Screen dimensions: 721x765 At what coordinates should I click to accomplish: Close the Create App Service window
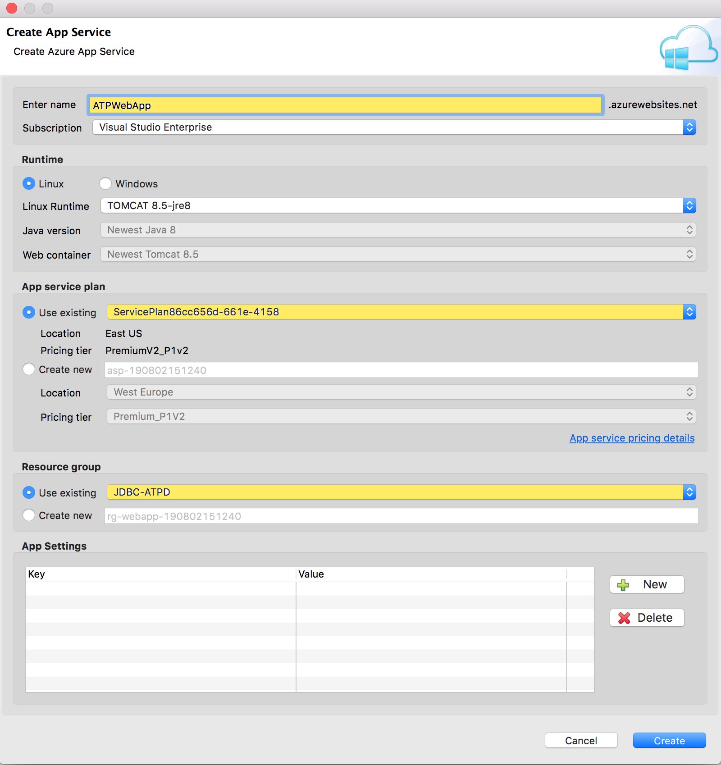tap(12, 8)
